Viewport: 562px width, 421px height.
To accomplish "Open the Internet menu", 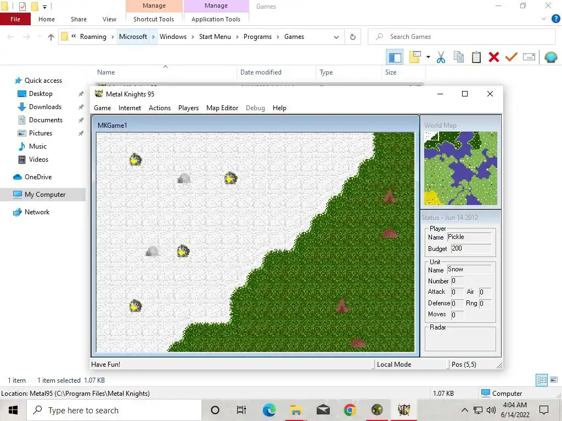I will (x=130, y=108).
